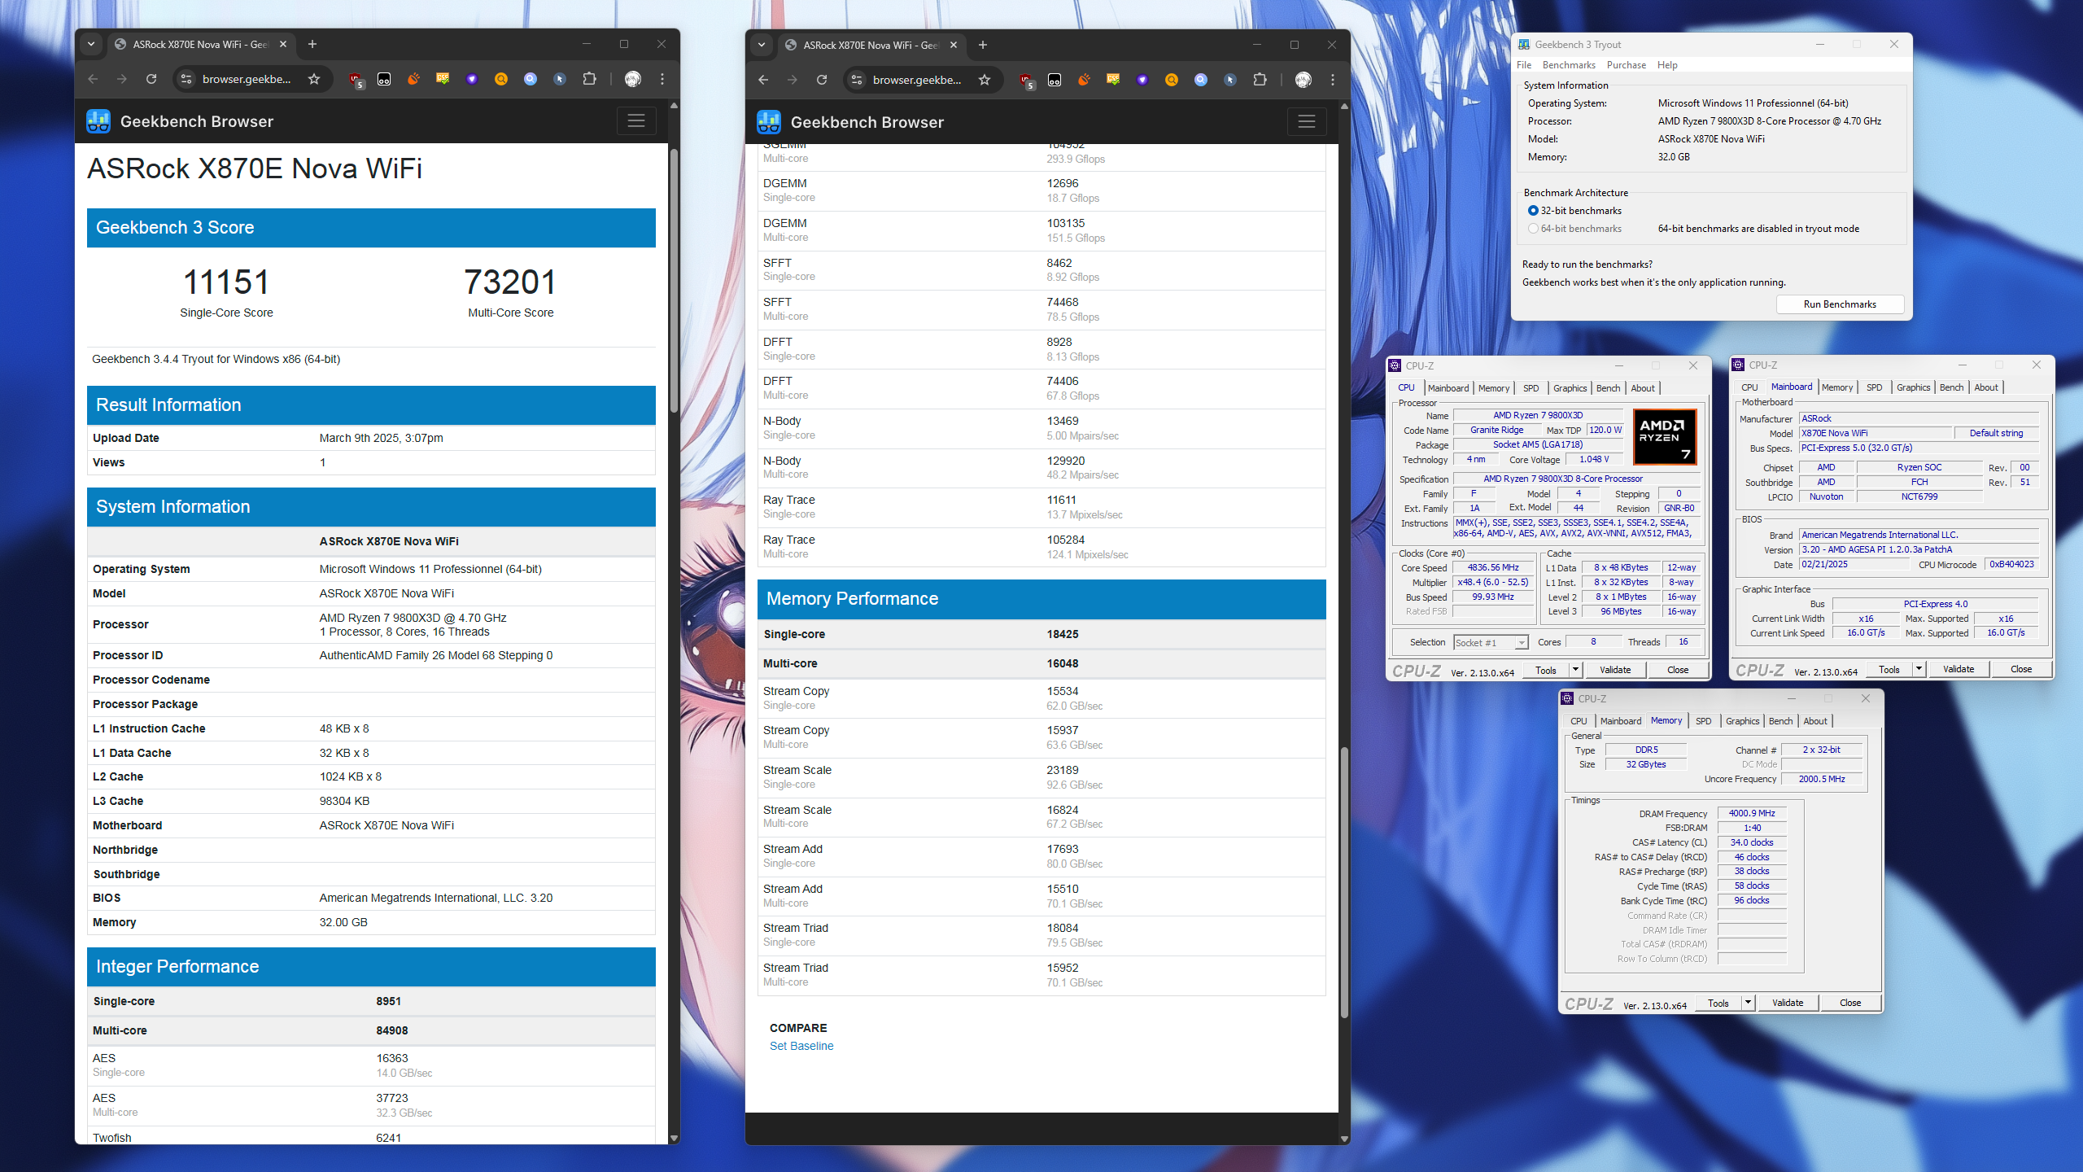Click Multi-Core Score 73201 value
Screen dimensions: 2083x1172
coord(510,282)
